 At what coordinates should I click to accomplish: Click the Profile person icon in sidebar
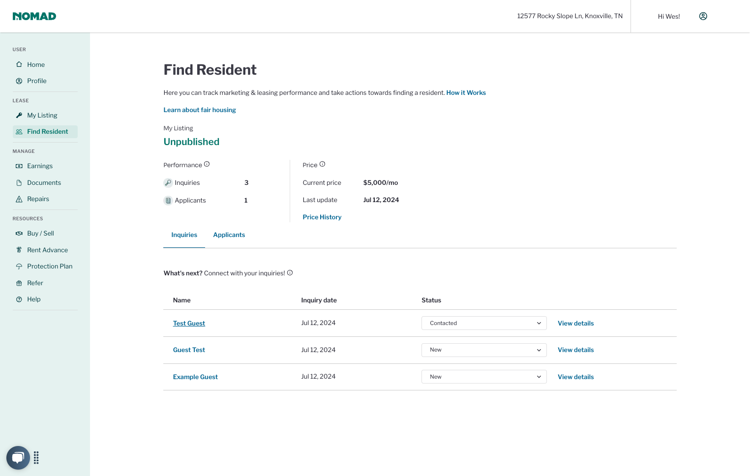click(19, 81)
